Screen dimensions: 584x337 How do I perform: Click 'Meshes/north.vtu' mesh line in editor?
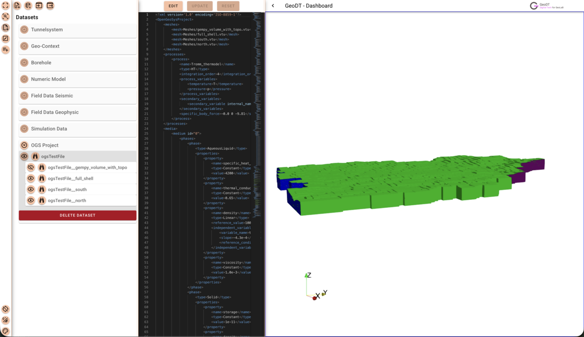click(x=200, y=44)
